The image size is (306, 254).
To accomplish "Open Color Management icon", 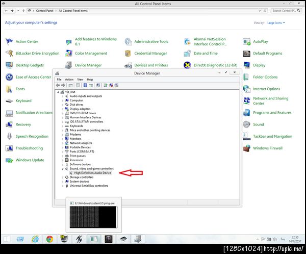I will coord(68,53).
